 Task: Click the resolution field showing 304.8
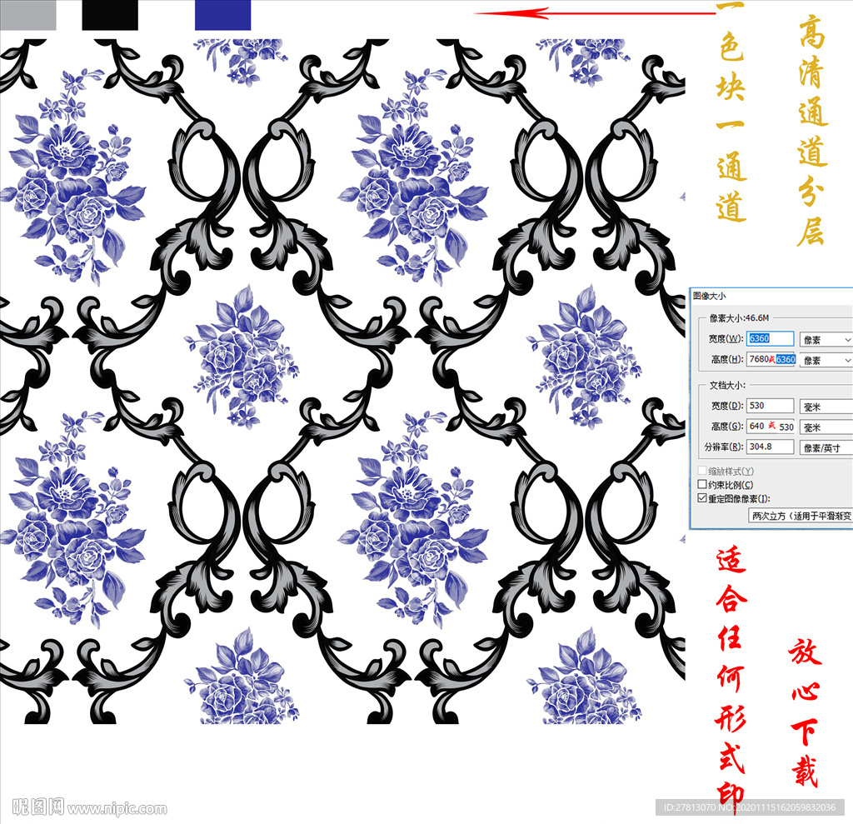coord(770,447)
